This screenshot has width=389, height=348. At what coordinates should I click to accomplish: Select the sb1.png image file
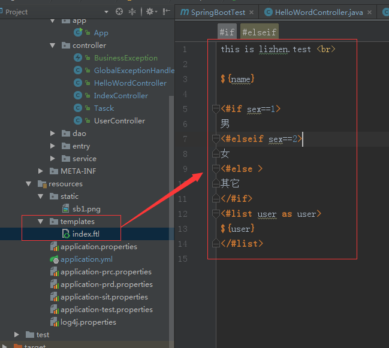86,209
